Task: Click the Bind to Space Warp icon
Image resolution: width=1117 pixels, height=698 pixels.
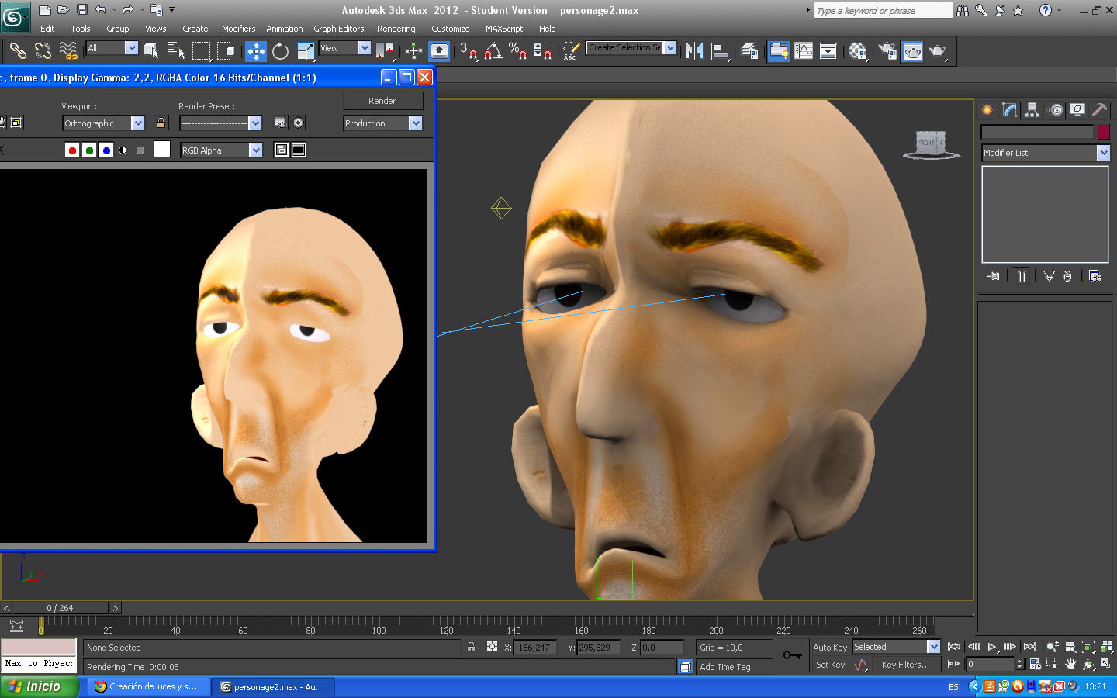Action: point(68,51)
